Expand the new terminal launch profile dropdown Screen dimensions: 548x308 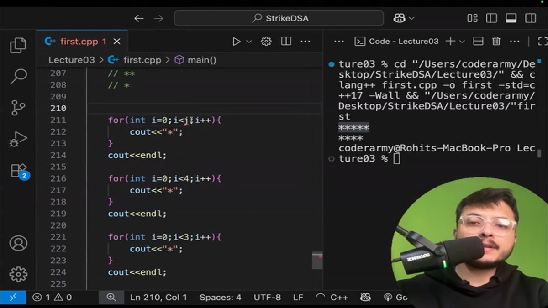462,41
